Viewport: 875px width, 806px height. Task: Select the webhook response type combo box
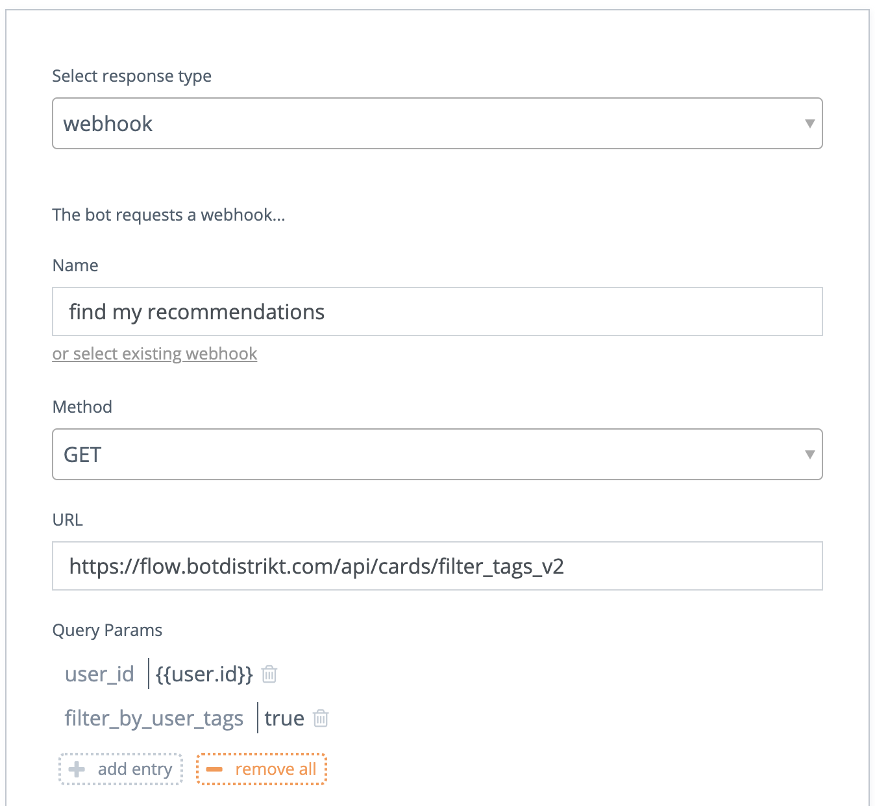pyautogui.click(x=437, y=123)
